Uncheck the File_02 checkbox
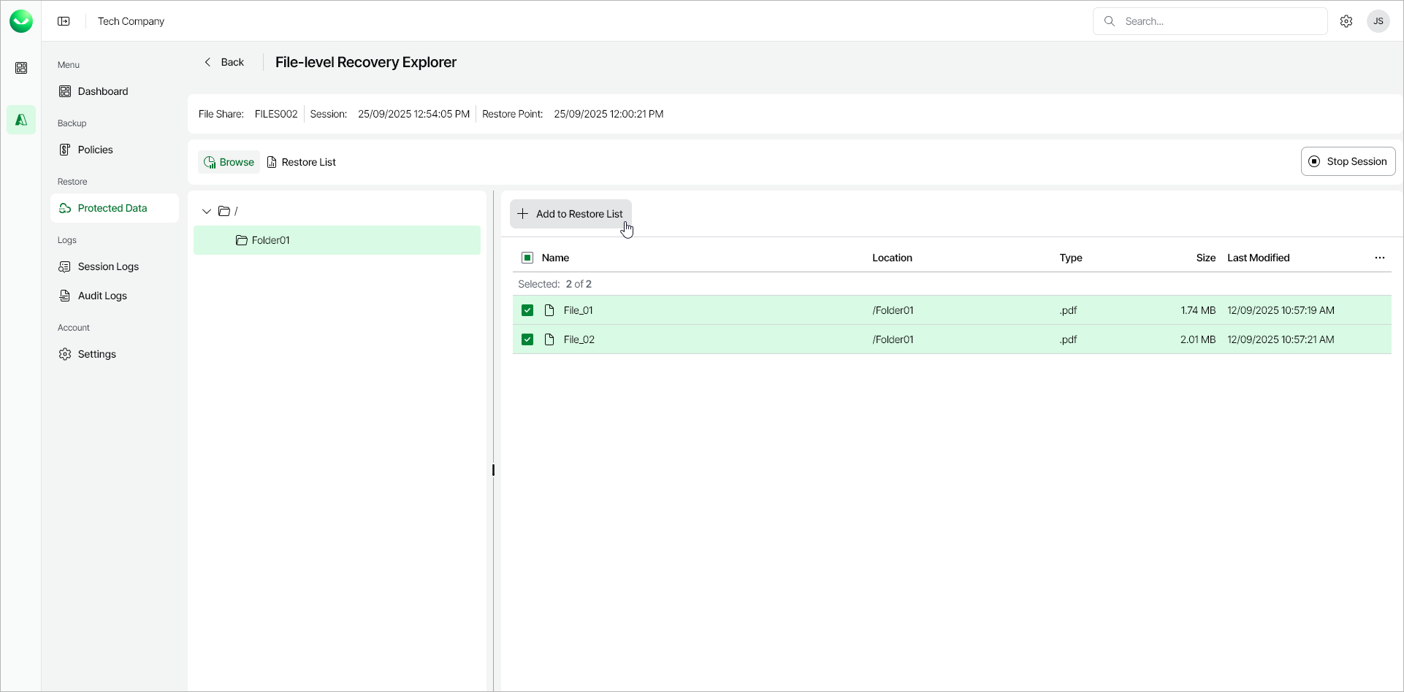 click(x=527, y=339)
